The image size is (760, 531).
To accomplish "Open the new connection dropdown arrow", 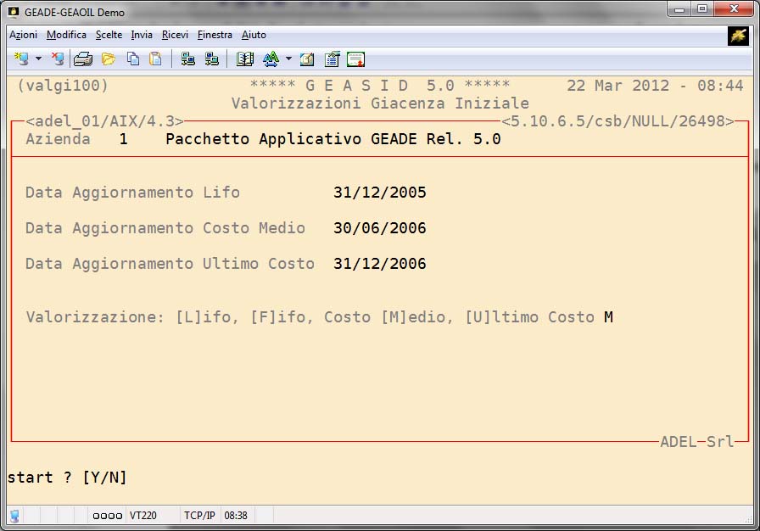I will pyautogui.click(x=38, y=59).
